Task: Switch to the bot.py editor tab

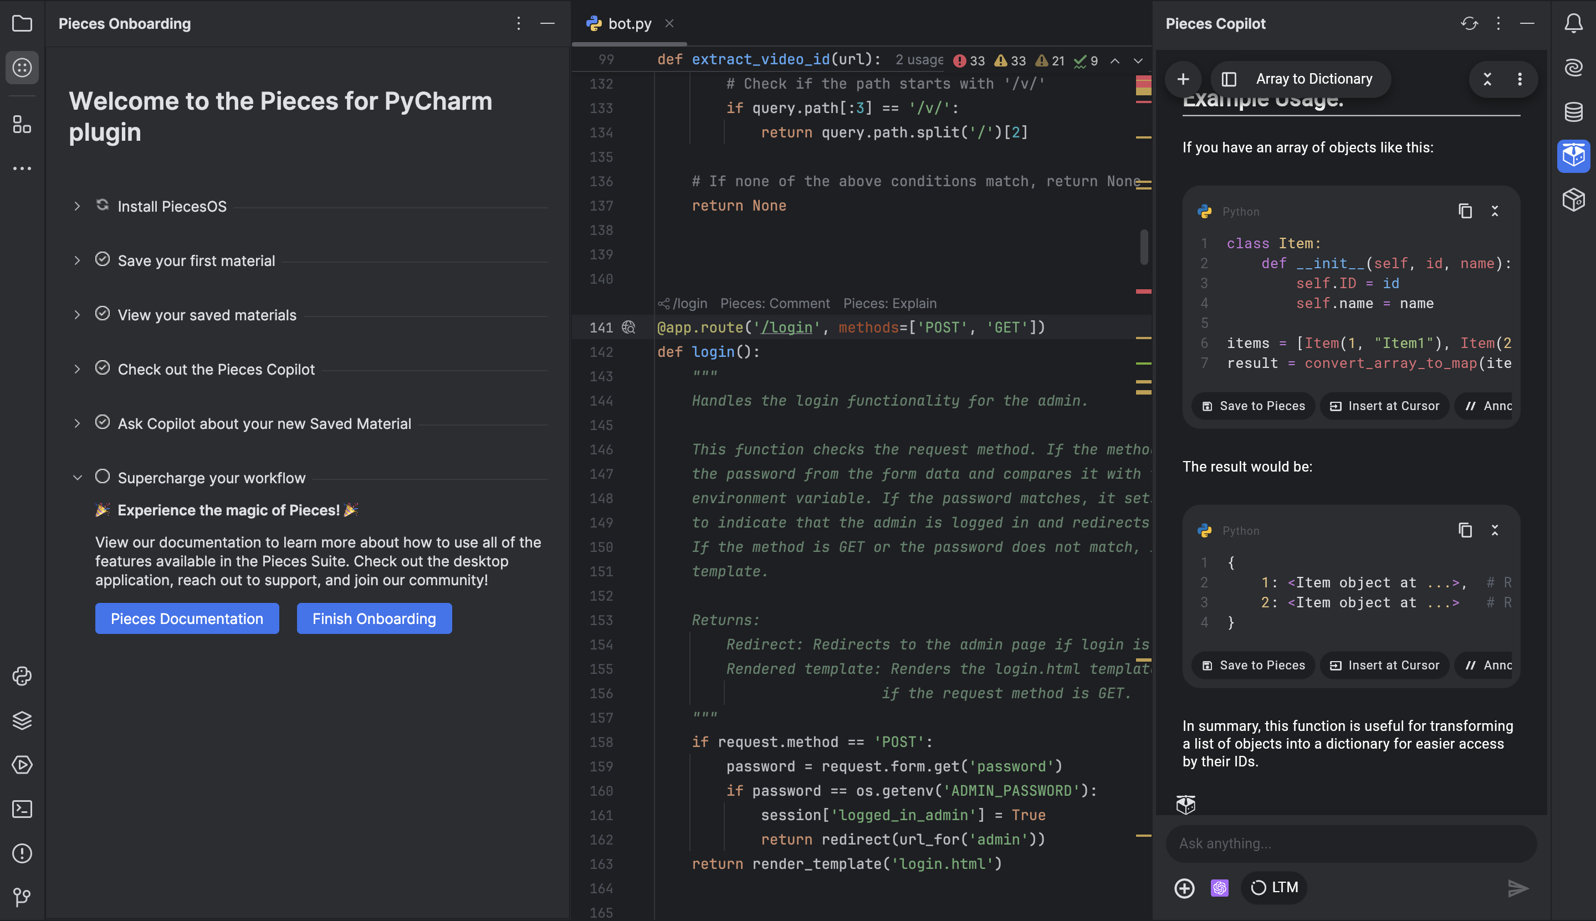Action: (629, 23)
